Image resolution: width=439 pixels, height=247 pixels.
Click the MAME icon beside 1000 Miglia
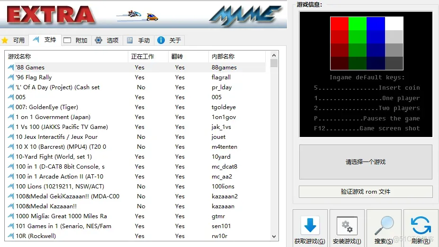pyautogui.click(x=10, y=216)
